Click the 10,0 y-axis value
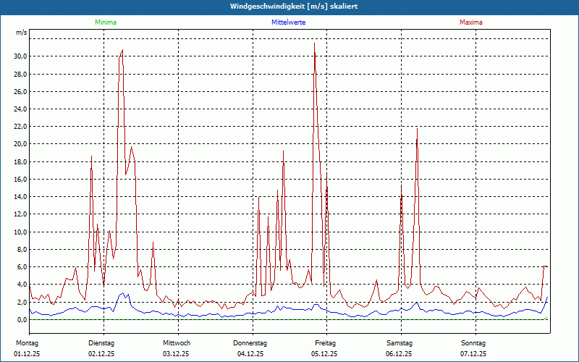Image resolution: width=579 pixels, height=362 pixels. 20,232
